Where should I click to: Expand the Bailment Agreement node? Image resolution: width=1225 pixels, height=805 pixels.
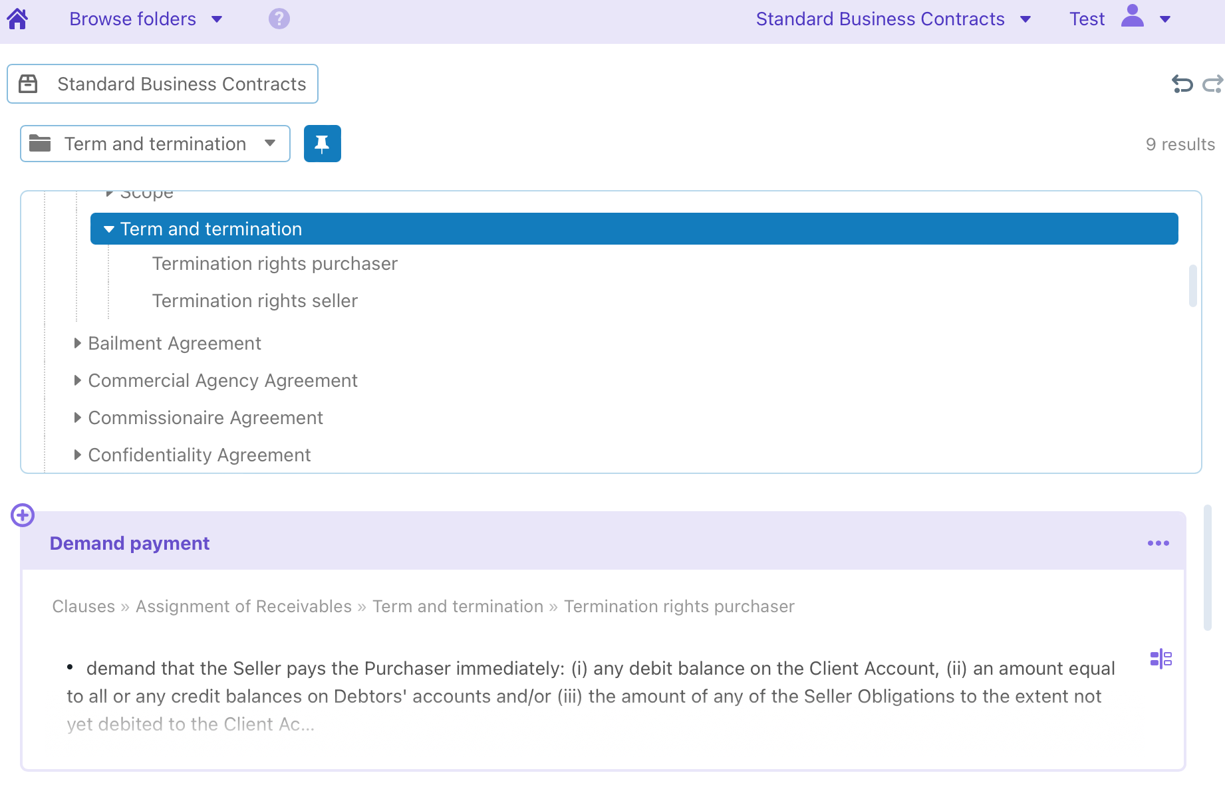tap(77, 343)
